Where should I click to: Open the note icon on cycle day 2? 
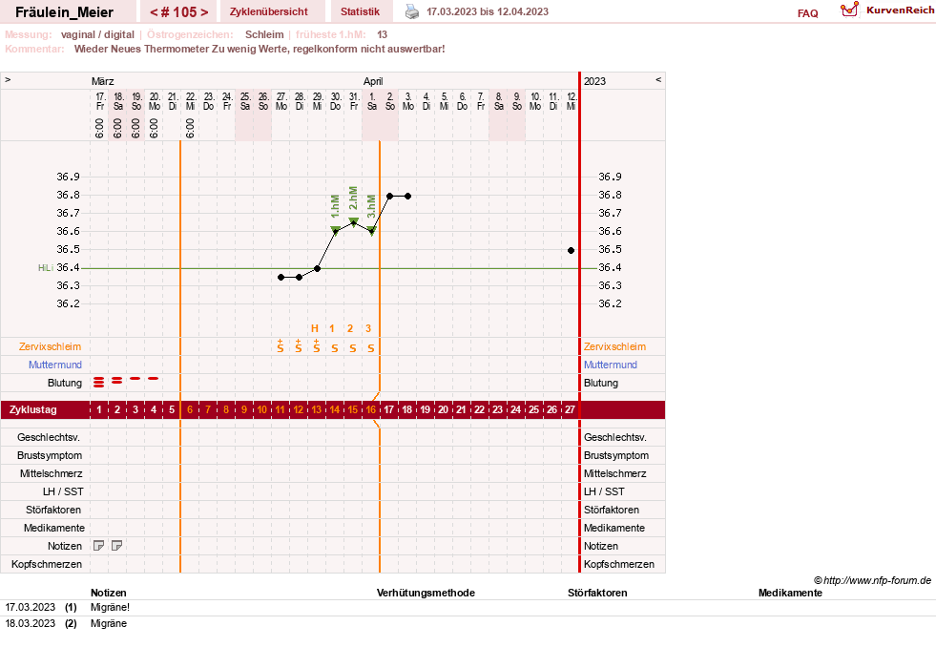pos(117,546)
